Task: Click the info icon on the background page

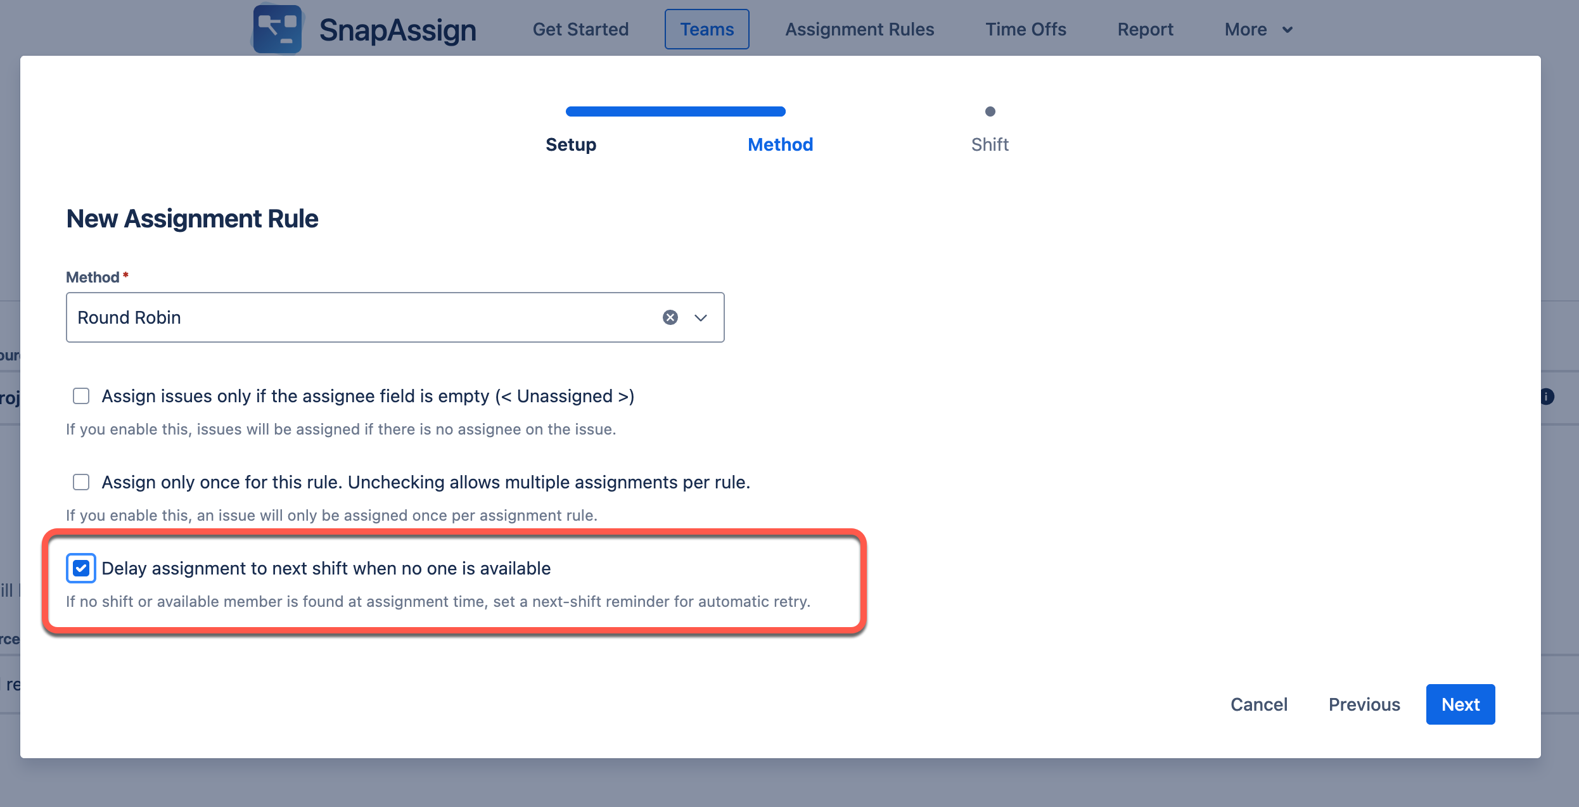Action: pyautogui.click(x=1547, y=397)
